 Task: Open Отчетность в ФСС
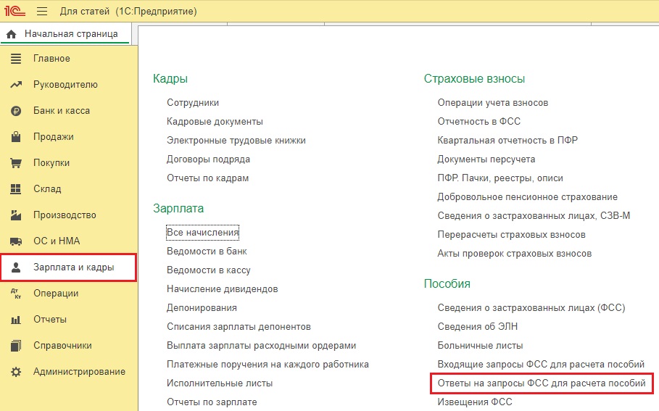pyautogui.click(x=479, y=122)
